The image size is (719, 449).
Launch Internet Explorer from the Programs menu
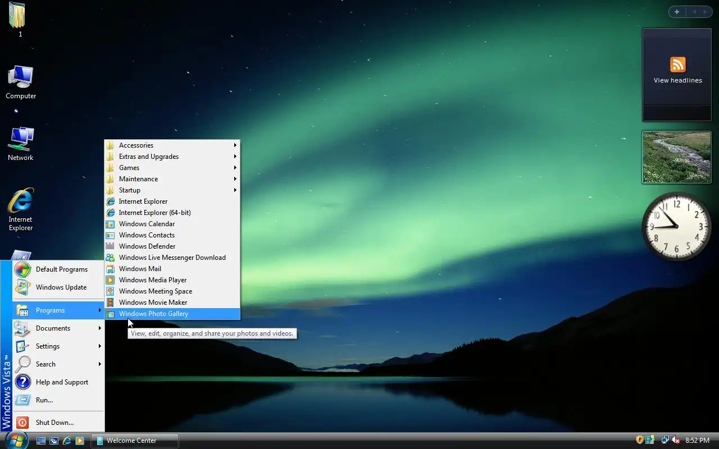[172, 201]
